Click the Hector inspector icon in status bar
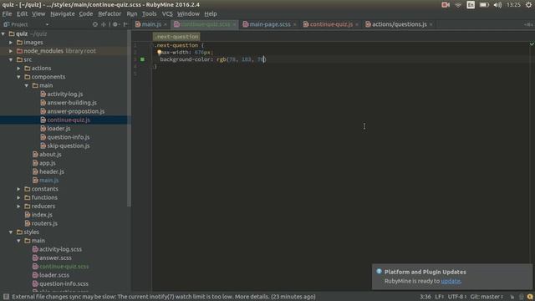The width and height of the screenshot is (535, 301). [x=522, y=297]
